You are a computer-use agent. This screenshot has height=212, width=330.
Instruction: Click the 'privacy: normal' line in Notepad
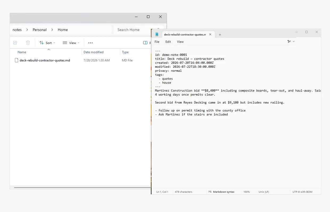point(168,71)
